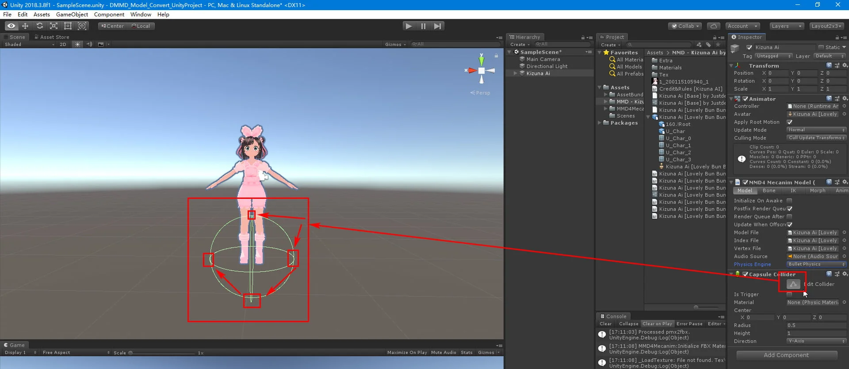Expand Kizuna Ai in Hierarchy
This screenshot has width=849, height=369.
(x=515, y=73)
